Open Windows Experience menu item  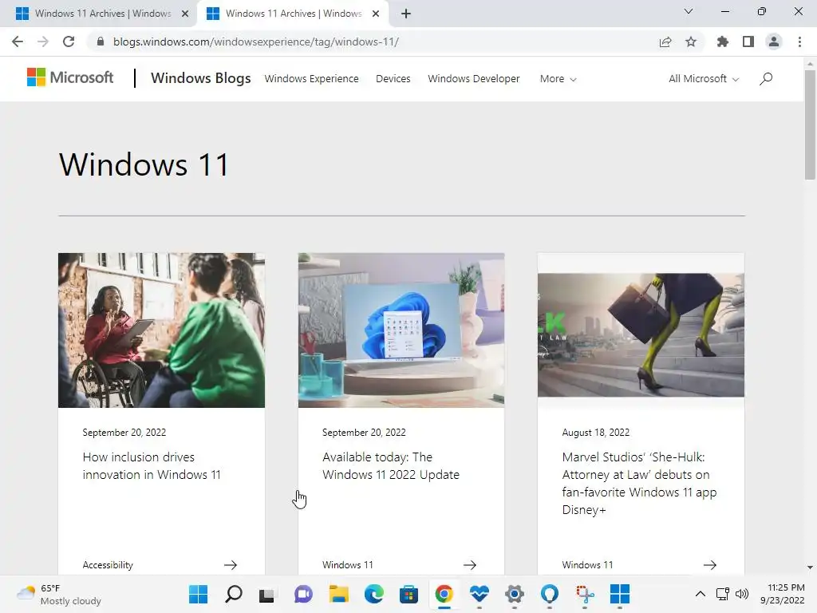pos(312,79)
